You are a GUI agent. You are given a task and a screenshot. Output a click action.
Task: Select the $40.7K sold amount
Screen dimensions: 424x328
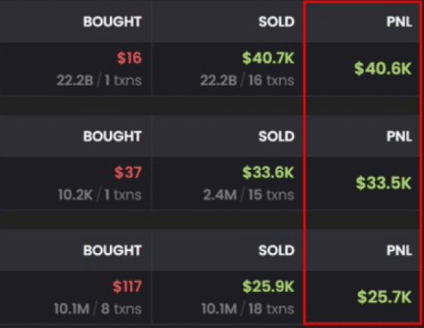[268, 58]
